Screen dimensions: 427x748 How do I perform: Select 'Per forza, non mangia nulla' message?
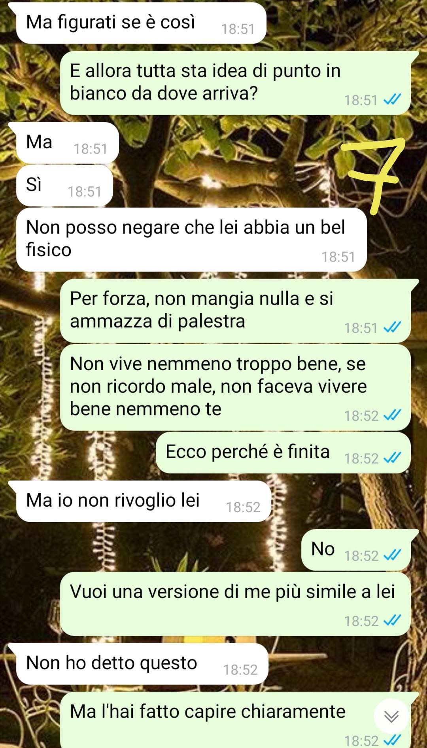pyautogui.click(x=236, y=311)
